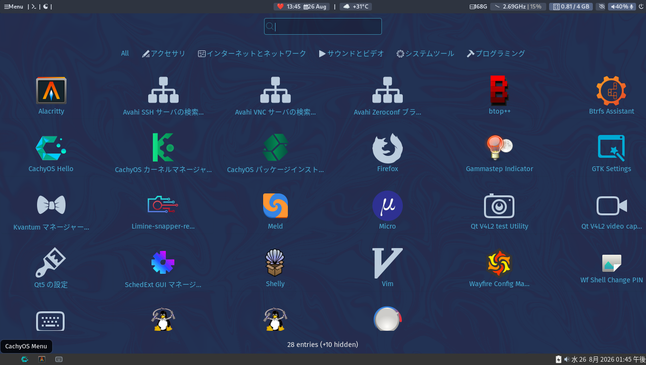Image resolution: width=646 pixels, height=365 pixels.
Task: Open Qt5 の設定
Action: point(51,269)
